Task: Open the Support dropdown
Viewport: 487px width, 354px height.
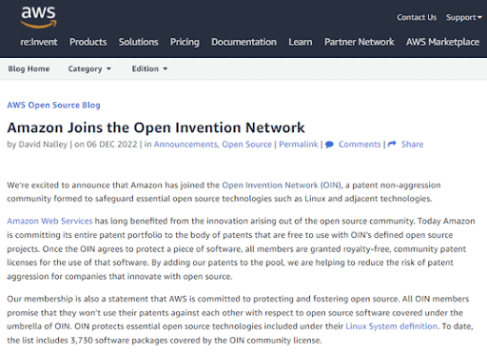Action: [464, 17]
